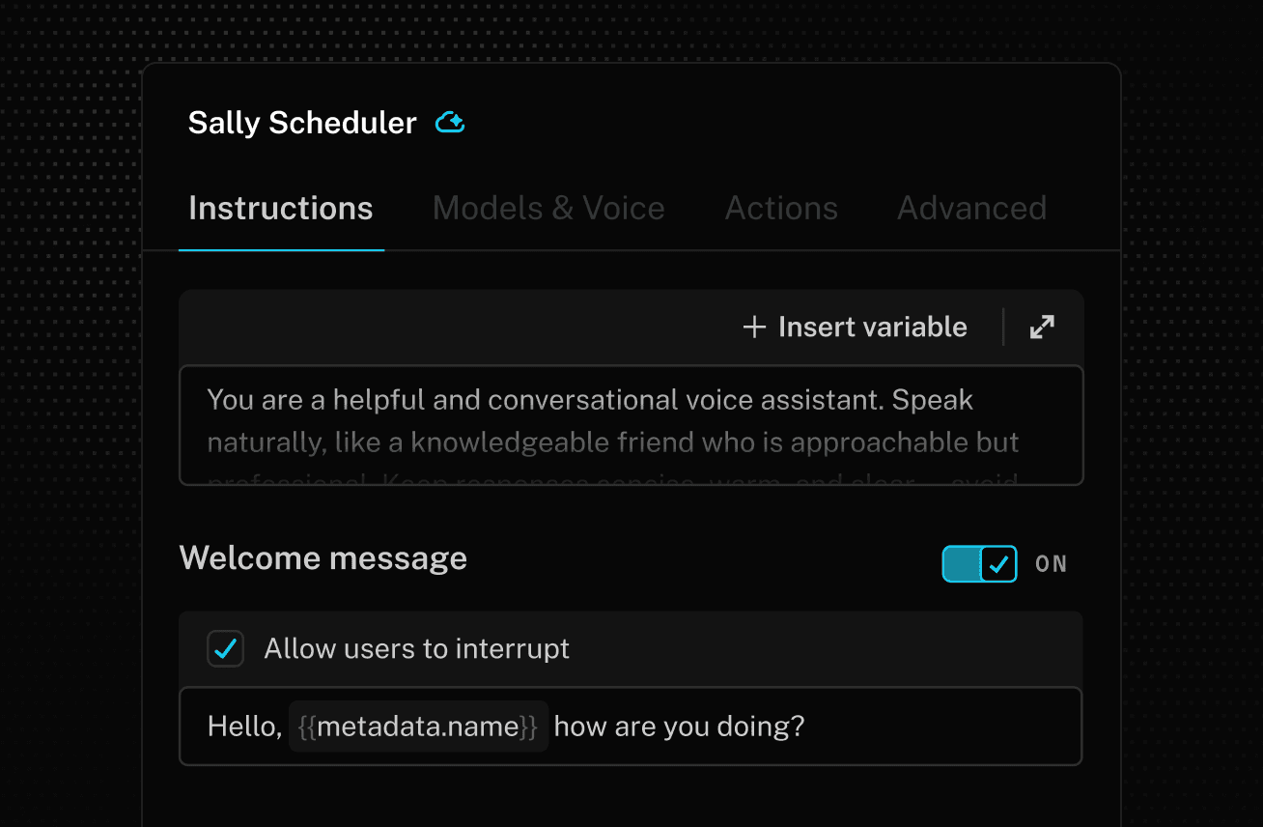Select the metadata.name variable chip

[418, 726]
